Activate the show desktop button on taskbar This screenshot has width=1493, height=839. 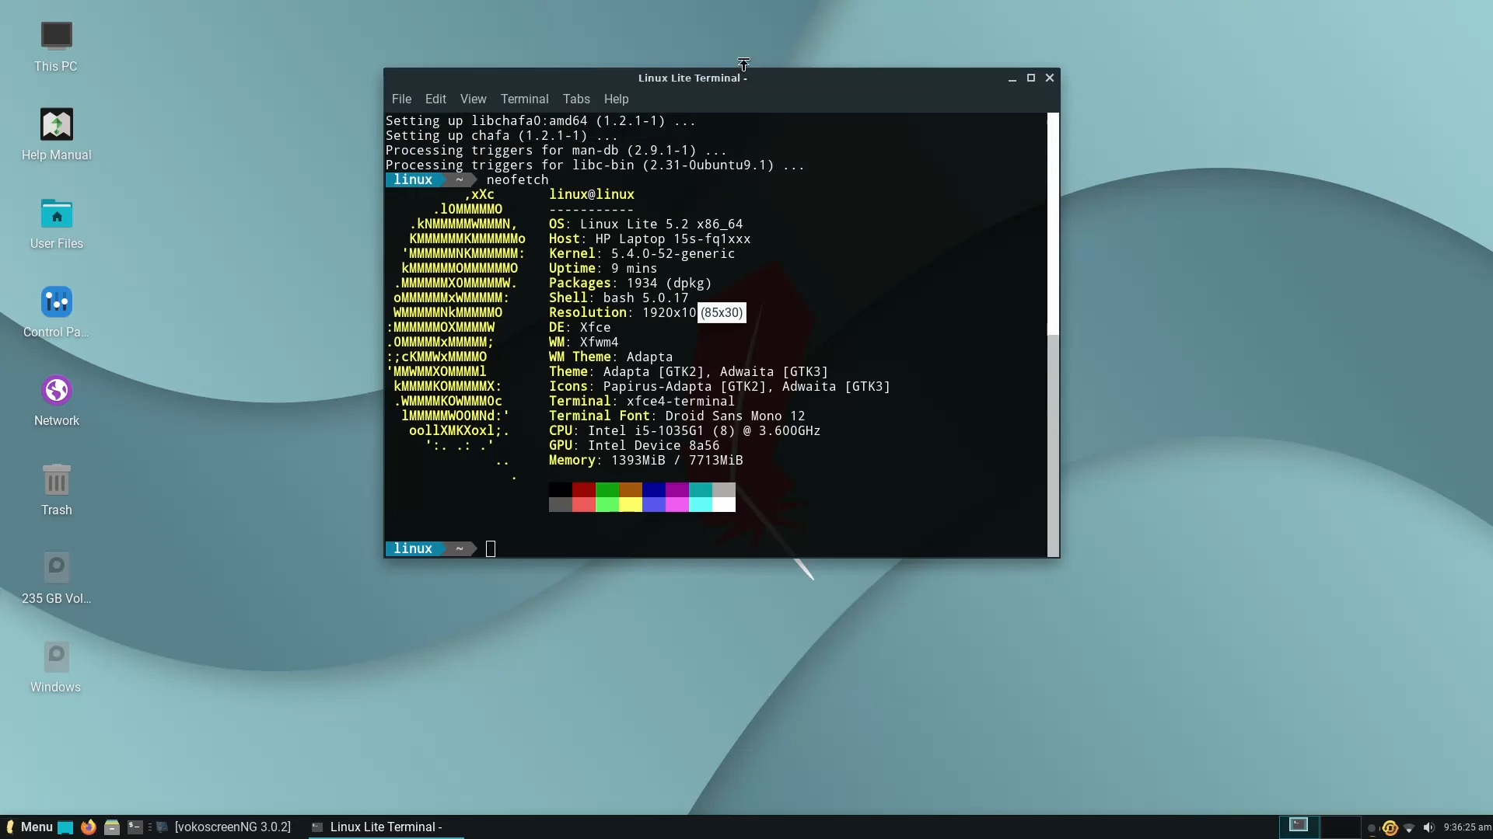65,827
